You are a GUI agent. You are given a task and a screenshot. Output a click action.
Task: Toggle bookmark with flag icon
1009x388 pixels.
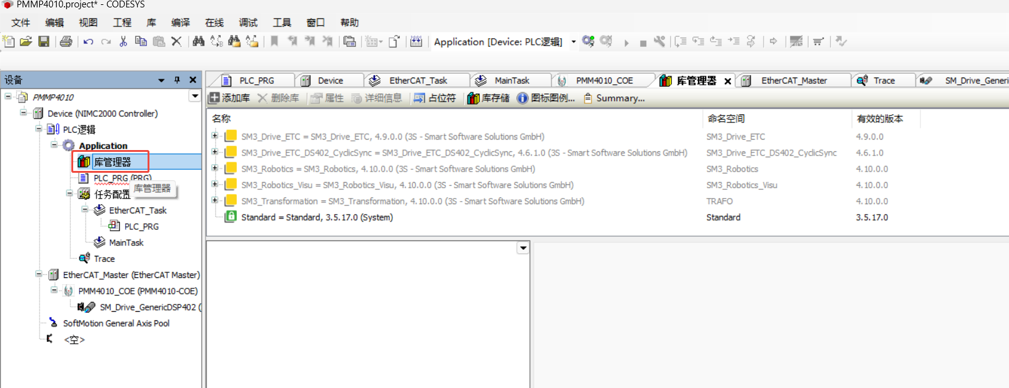point(274,41)
